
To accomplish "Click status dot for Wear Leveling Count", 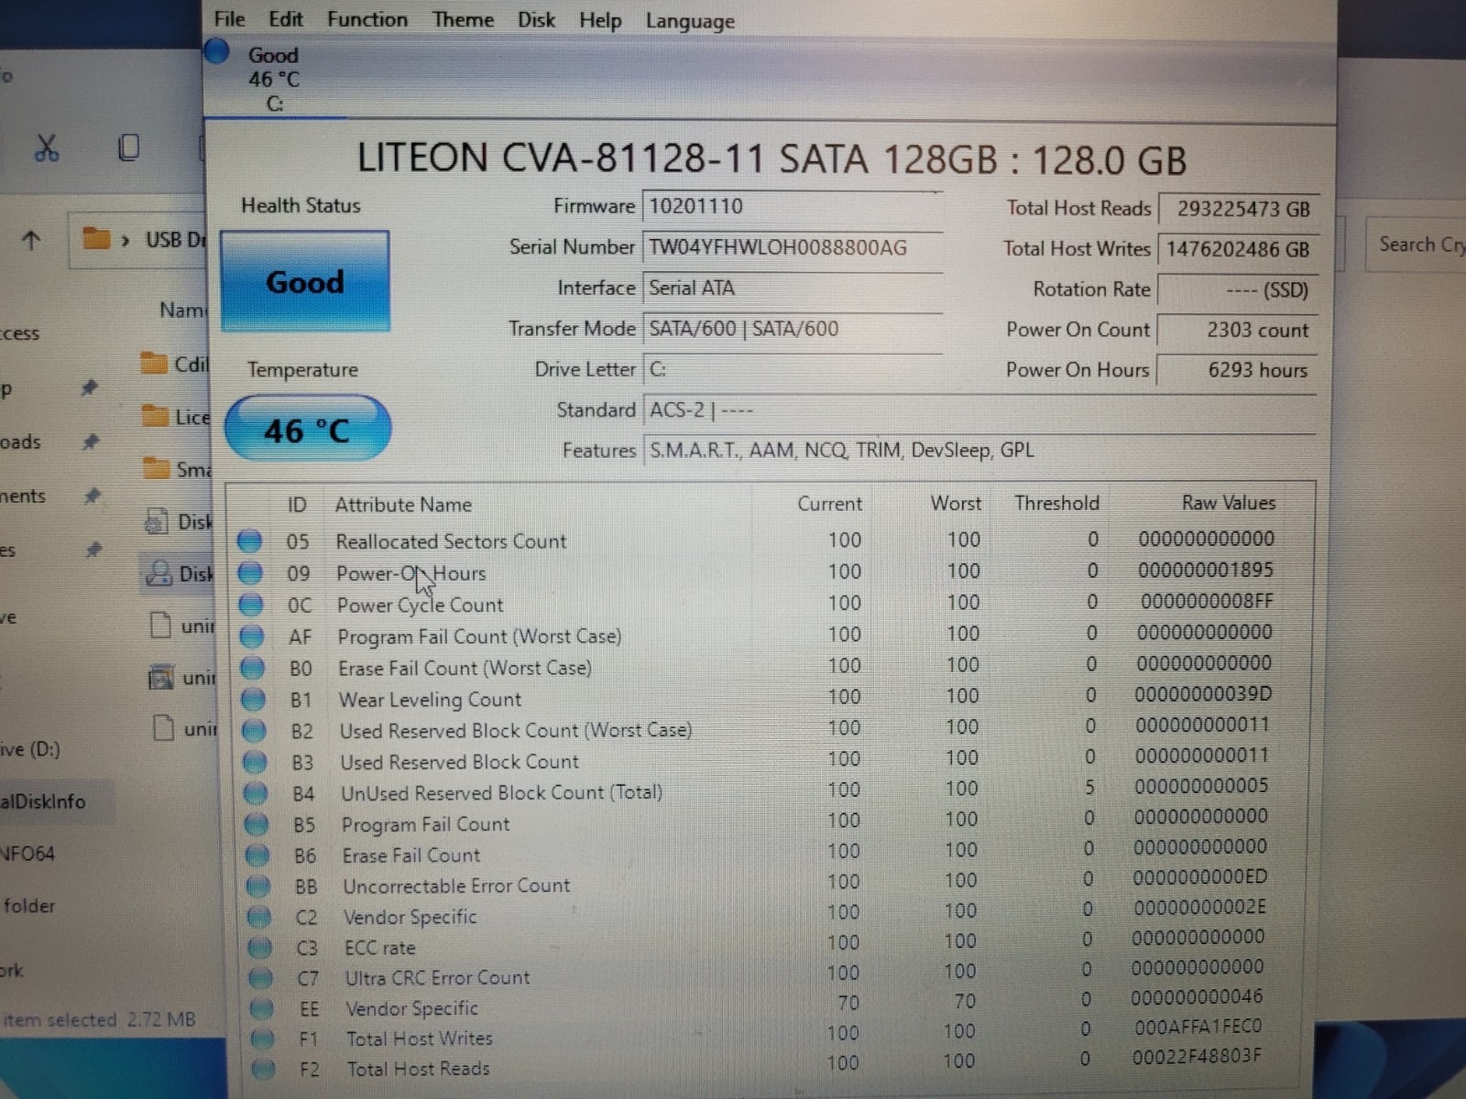I will point(253,700).
